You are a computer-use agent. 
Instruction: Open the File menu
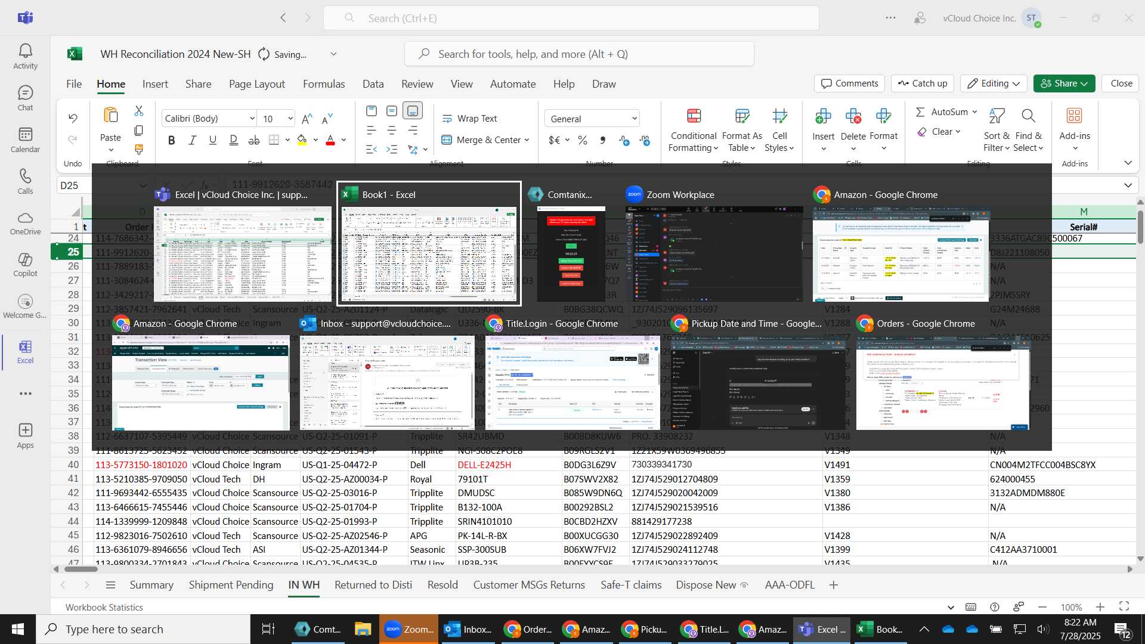click(x=74, y=84)
